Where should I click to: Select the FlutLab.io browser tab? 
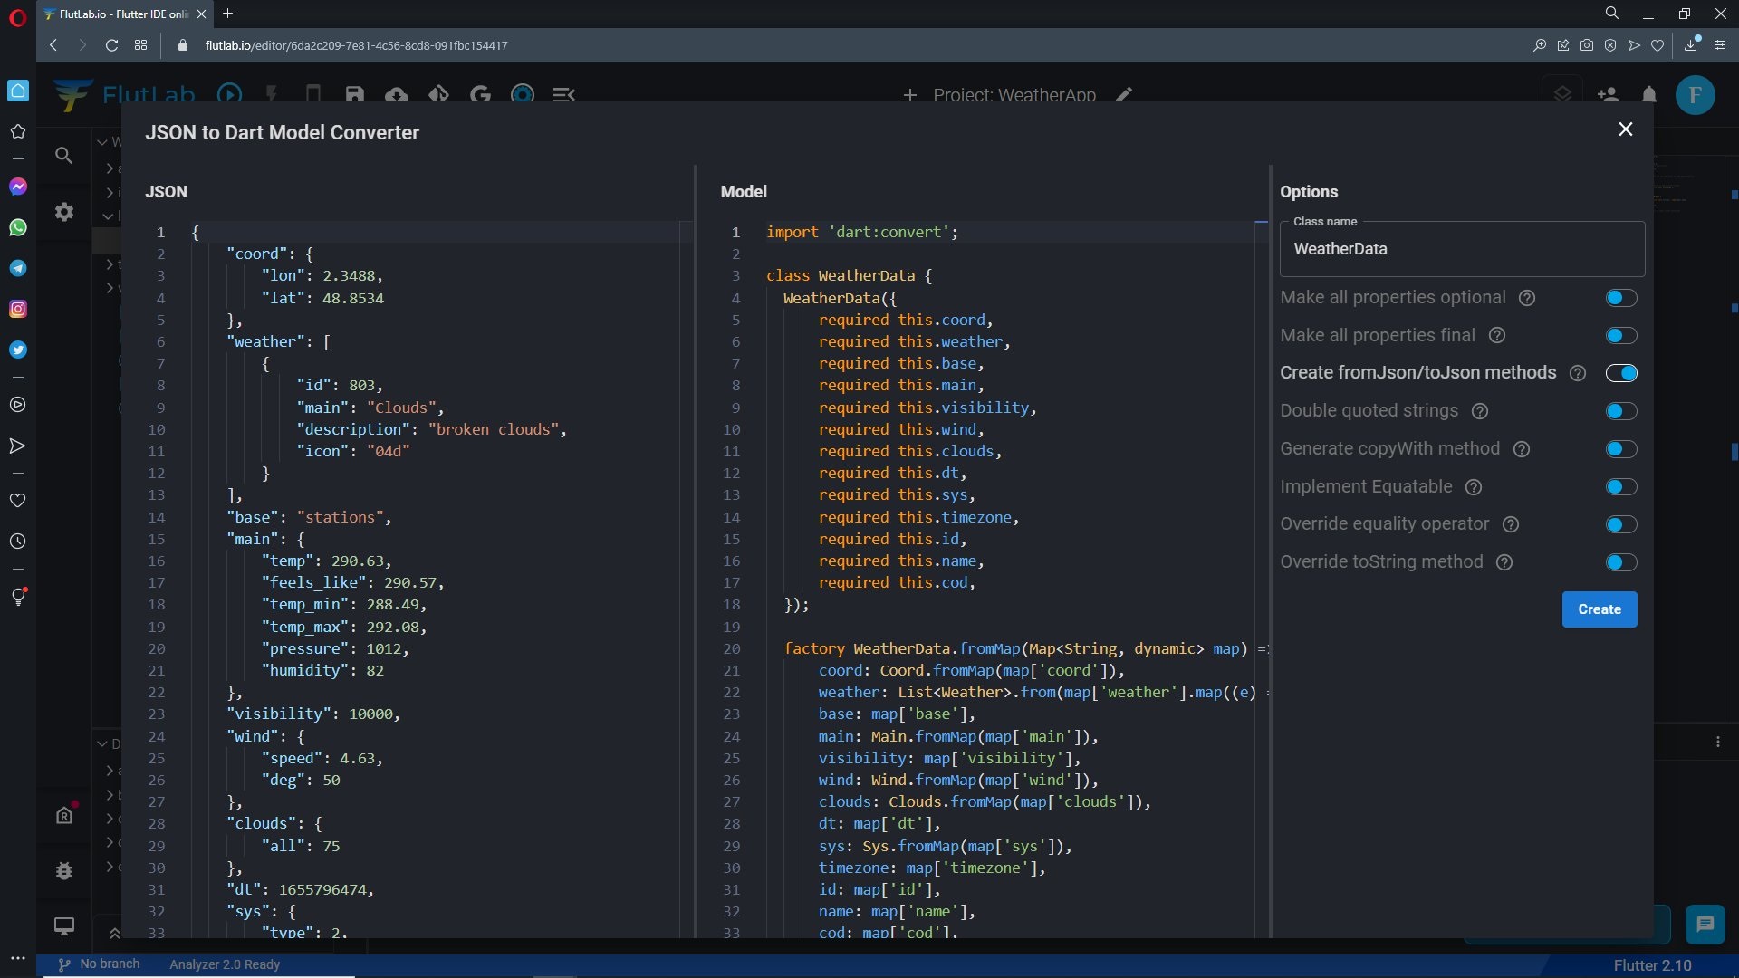tap(122, 14)
